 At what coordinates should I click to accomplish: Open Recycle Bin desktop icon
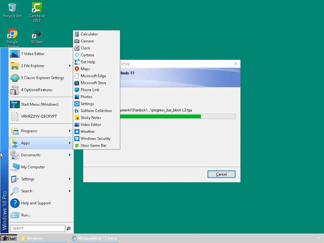[x=12, y=10]
